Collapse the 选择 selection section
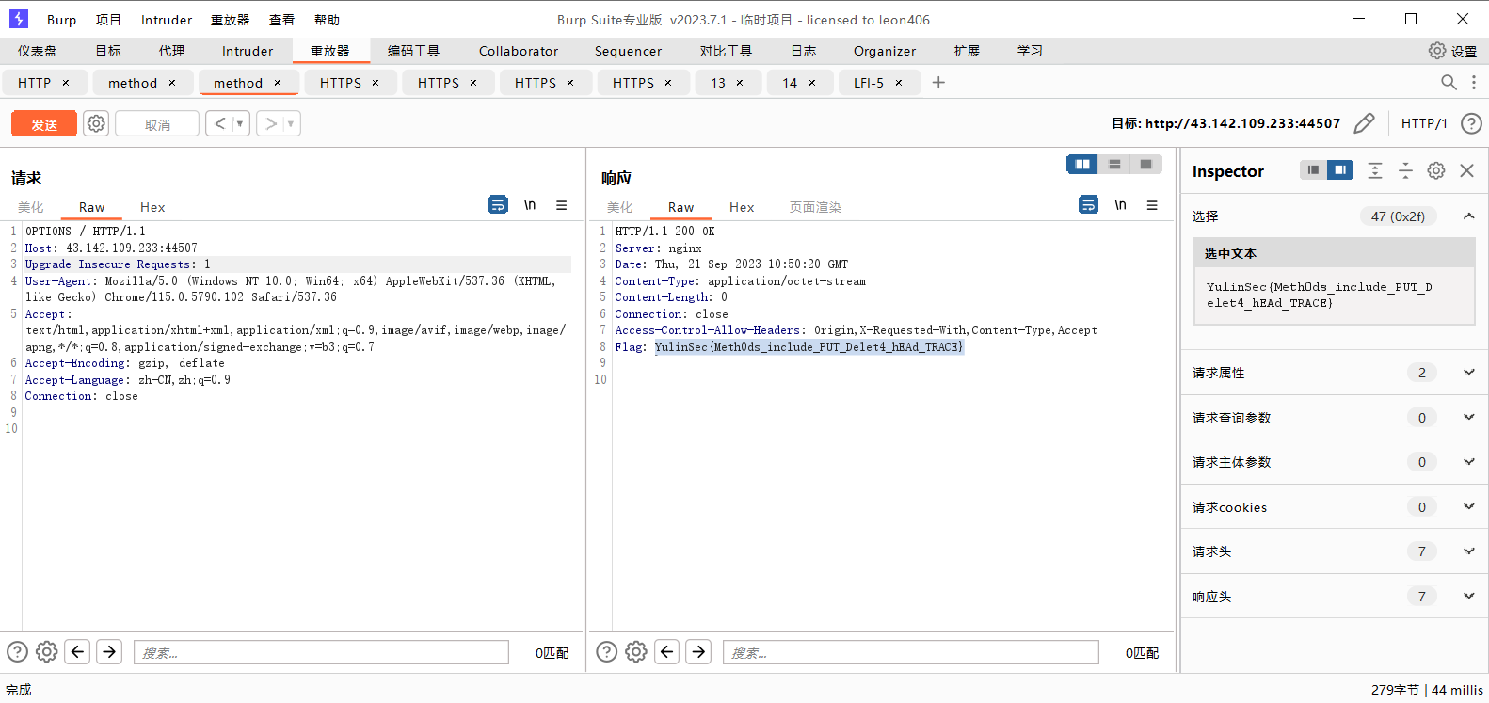Viewport: 1489px width, 703px height. 1468,216
